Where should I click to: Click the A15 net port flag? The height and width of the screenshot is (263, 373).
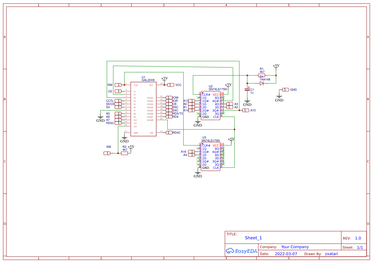[246, 110]
